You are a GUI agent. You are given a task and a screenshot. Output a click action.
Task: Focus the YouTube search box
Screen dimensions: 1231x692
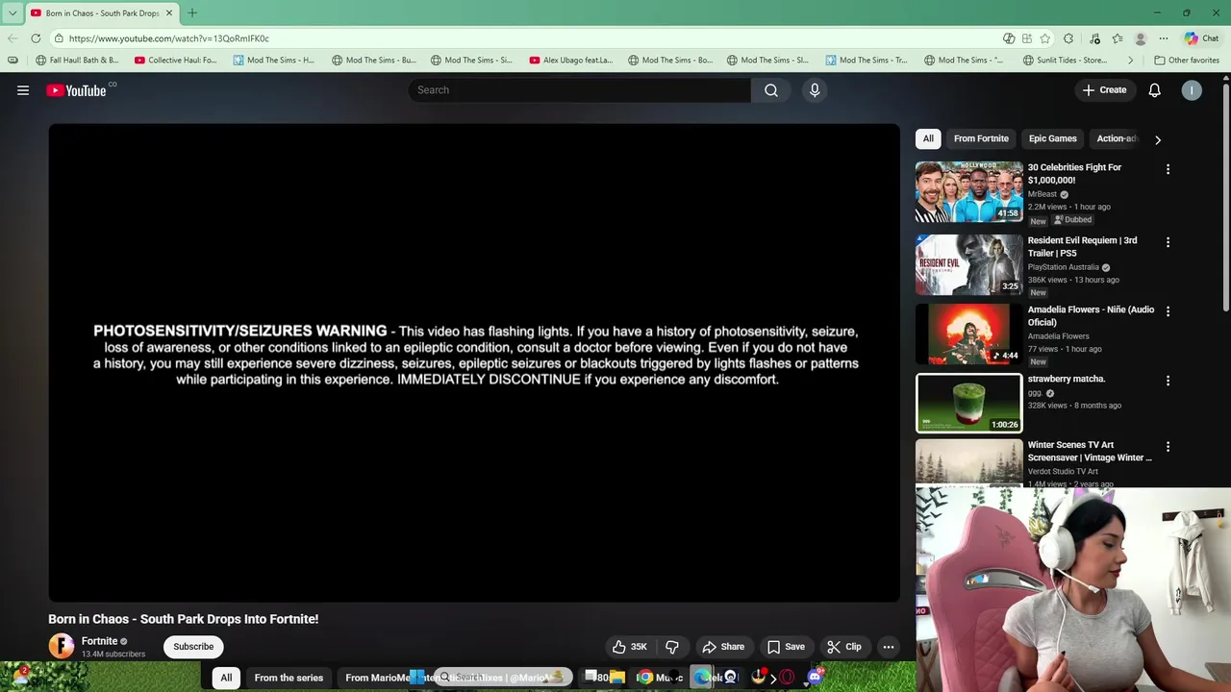click(579, 90)
